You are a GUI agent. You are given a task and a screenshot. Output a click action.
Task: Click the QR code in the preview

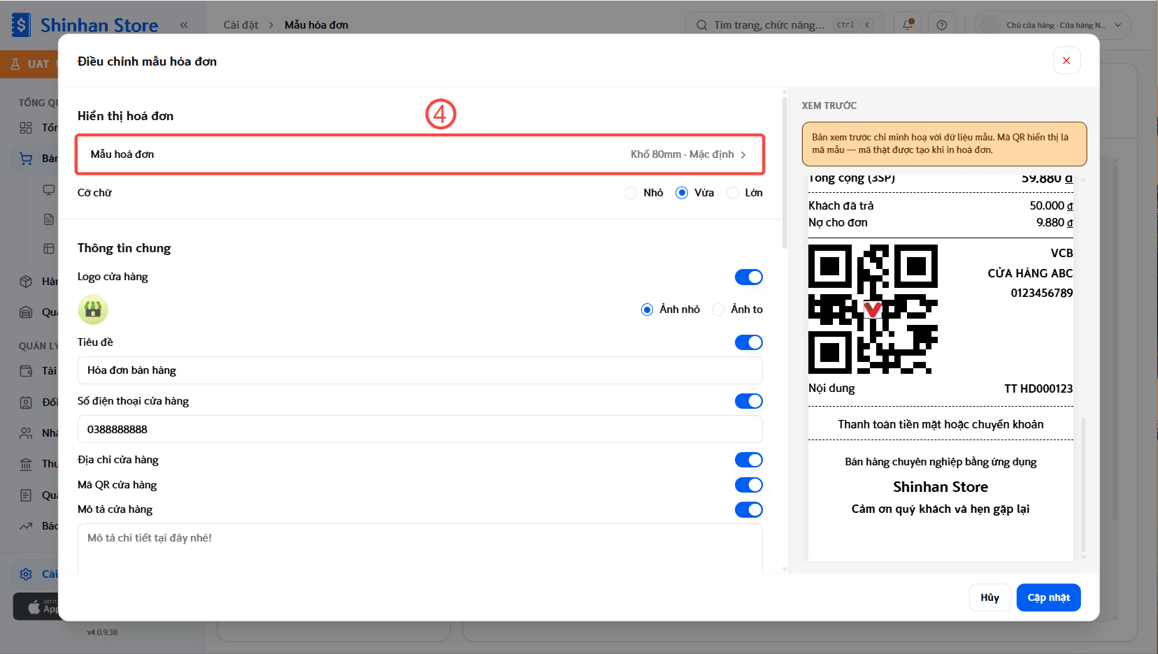[873, 310]
